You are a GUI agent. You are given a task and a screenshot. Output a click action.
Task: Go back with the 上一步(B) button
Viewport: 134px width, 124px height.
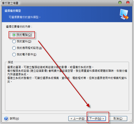tap(78, 119)
